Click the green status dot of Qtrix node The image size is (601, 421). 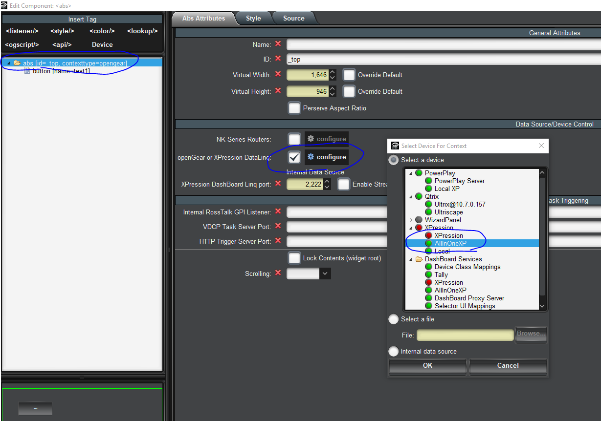(419, 196)
